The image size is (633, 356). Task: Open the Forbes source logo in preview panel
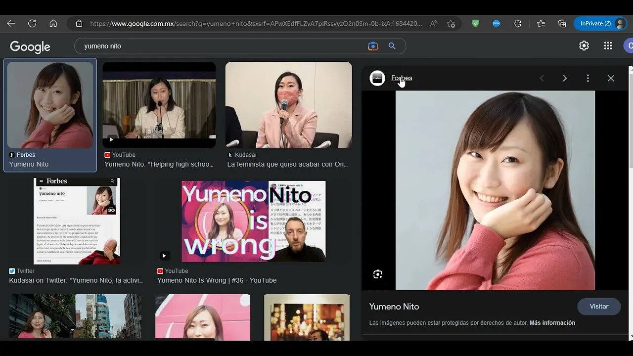tap(377, 78)
